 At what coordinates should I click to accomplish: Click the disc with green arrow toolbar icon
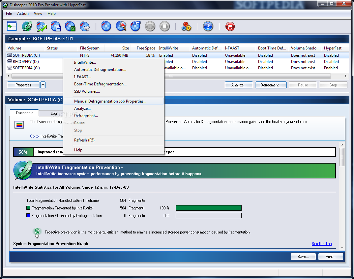[x=42, y=26]
